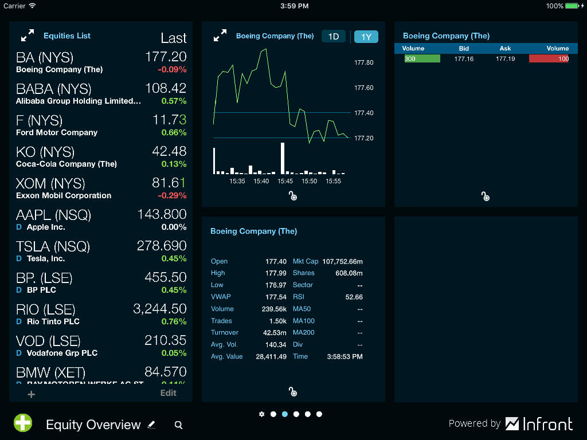Tap the battery icon in status bar
The height and width of the screenshot is (440, 587).
pos(572,6)
